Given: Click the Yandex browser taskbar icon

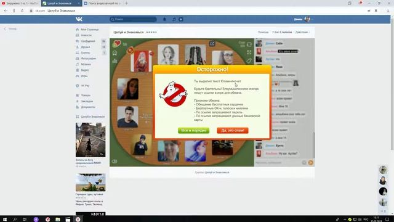Looking at the screenshot, I should (x=78, y=220).
